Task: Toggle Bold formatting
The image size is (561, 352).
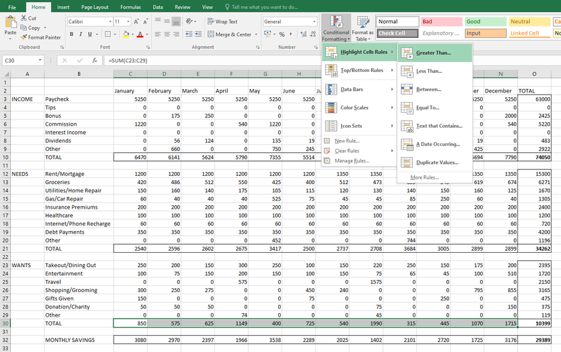Action: pos(71,34)
